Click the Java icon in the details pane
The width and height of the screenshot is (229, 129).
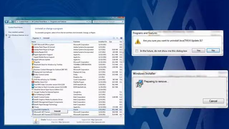pos(36,121)
